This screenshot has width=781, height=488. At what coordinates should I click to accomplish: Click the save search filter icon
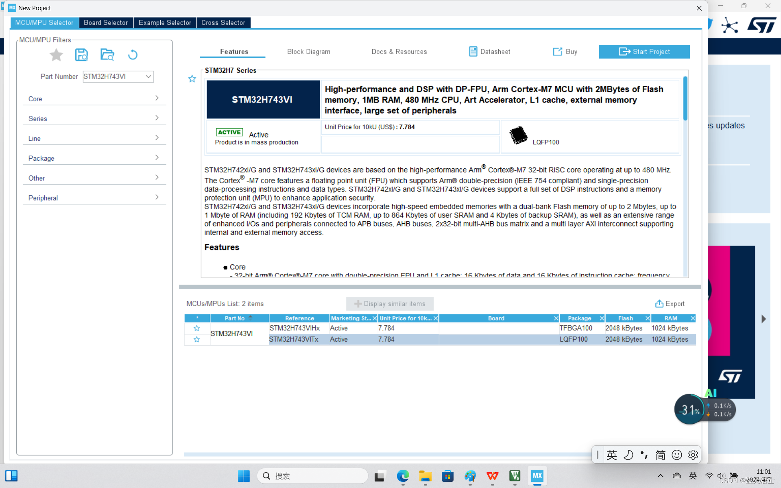click(x=81, y=54)
